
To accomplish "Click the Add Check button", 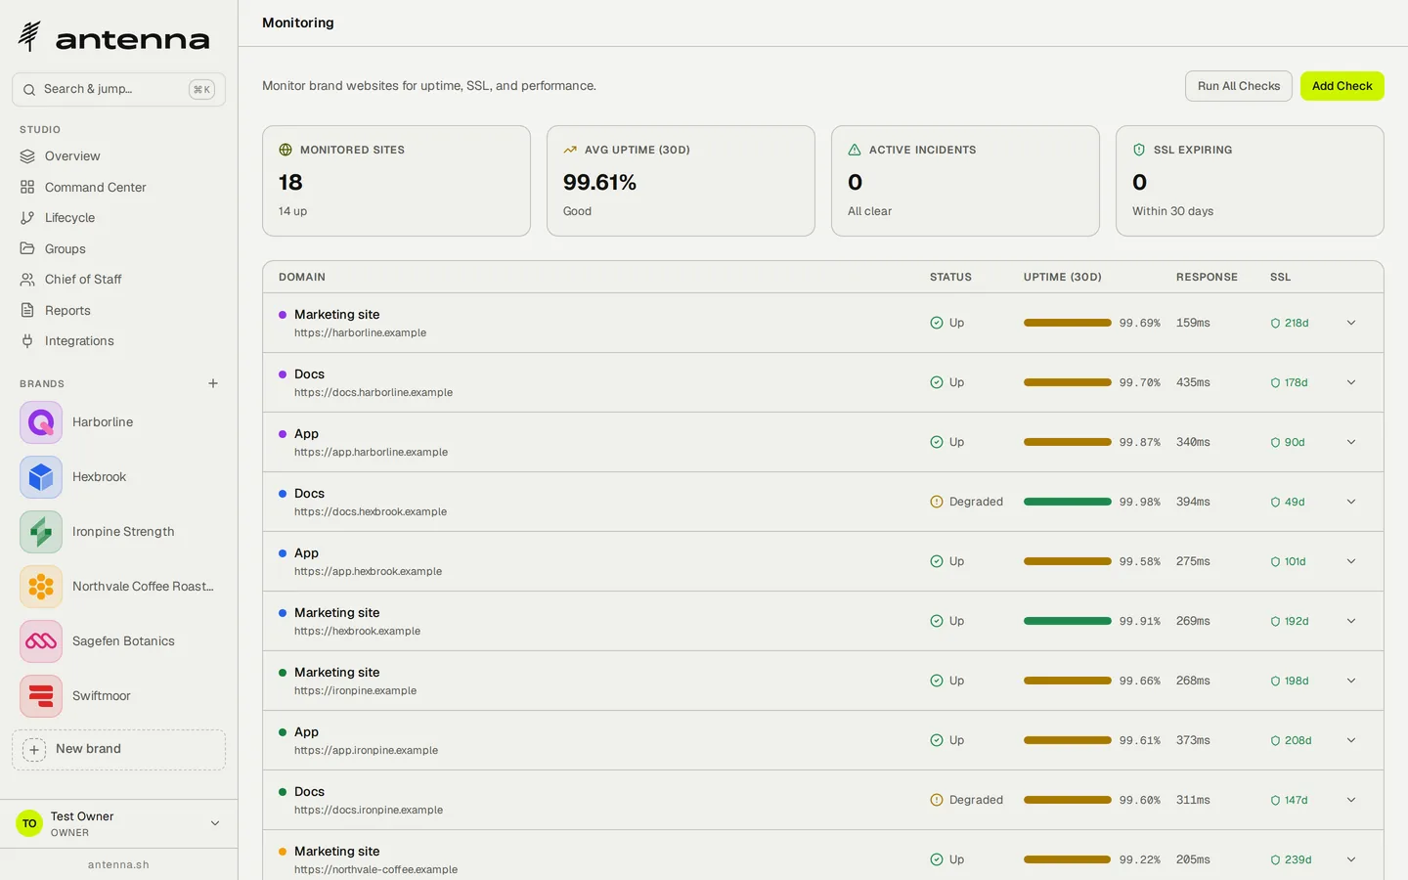I will click(x=1342, y=86).
